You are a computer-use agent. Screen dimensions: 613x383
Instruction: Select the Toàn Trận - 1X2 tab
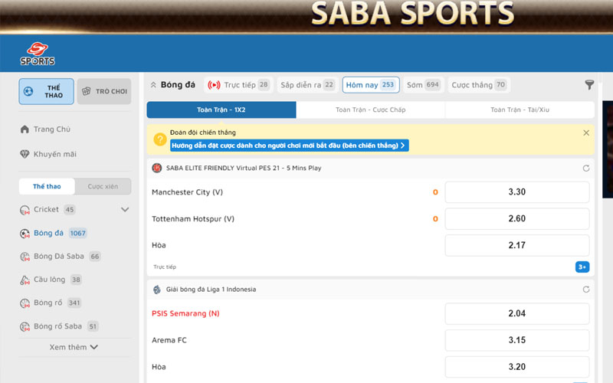tap(221, 110)
